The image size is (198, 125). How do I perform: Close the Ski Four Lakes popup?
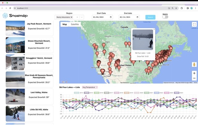pyautogui.click(x=154, y=29)
